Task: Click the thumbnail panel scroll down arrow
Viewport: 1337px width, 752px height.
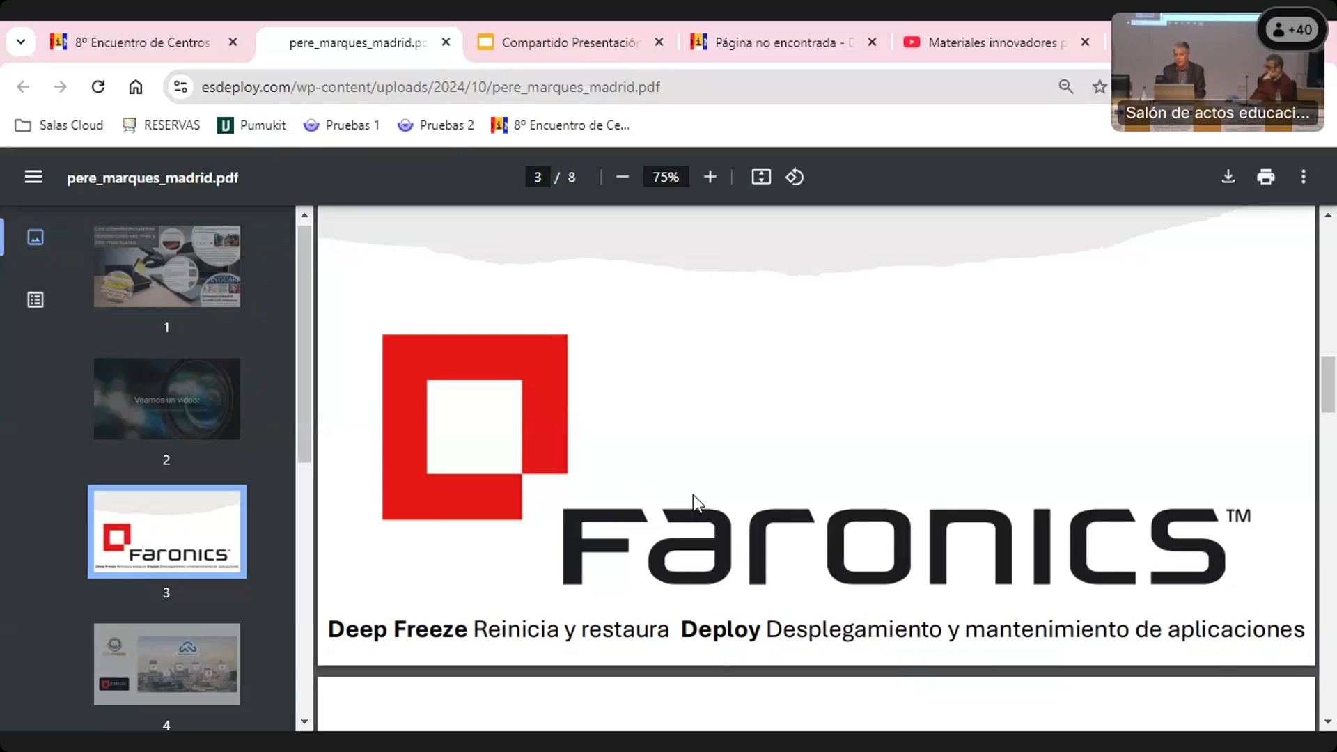Action: coord(304,722)
